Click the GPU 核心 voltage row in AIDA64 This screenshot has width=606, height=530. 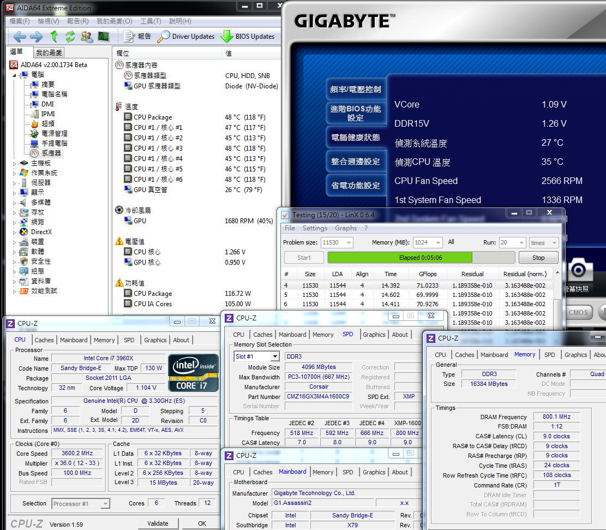[196, 263]
